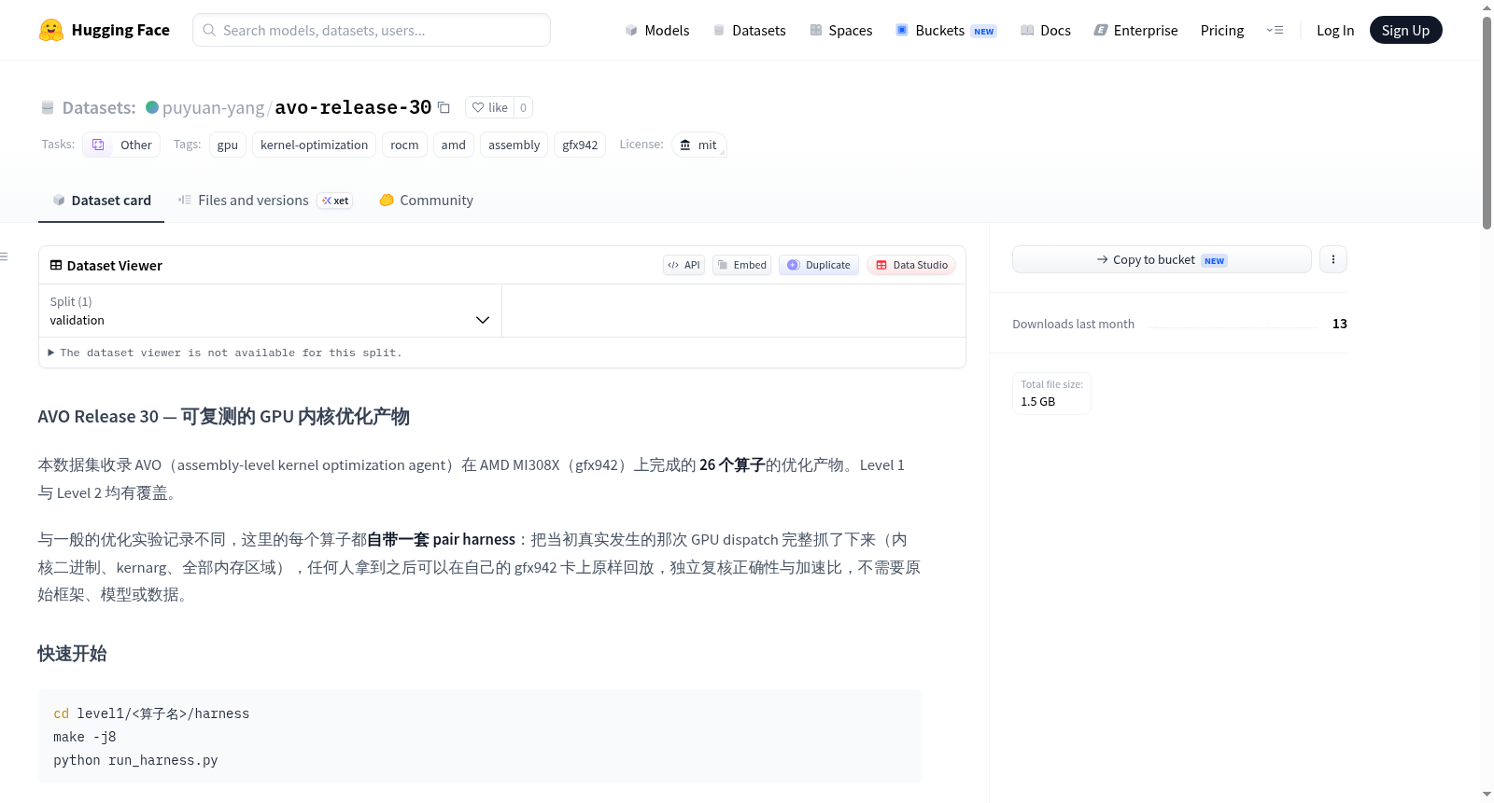Screen dimensions: 1494x803
Task: Open the Datasets navigation link
Action: pyautogui.click(x=750, y=30)
